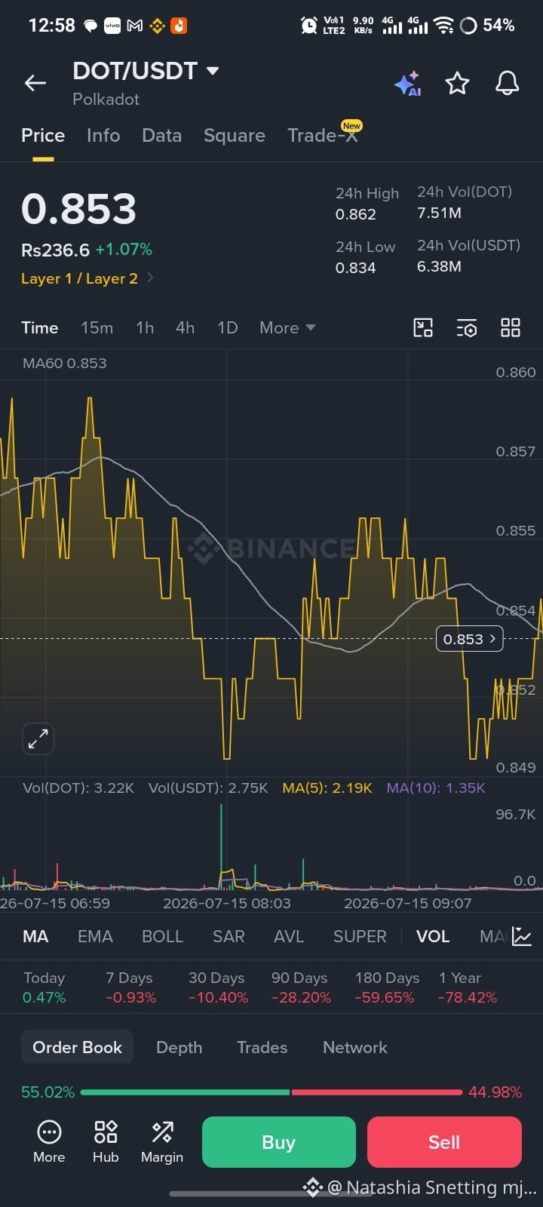This screenshot has height=1207, width=543.
Task: Select the 1h interval
Action: (145, 327)
